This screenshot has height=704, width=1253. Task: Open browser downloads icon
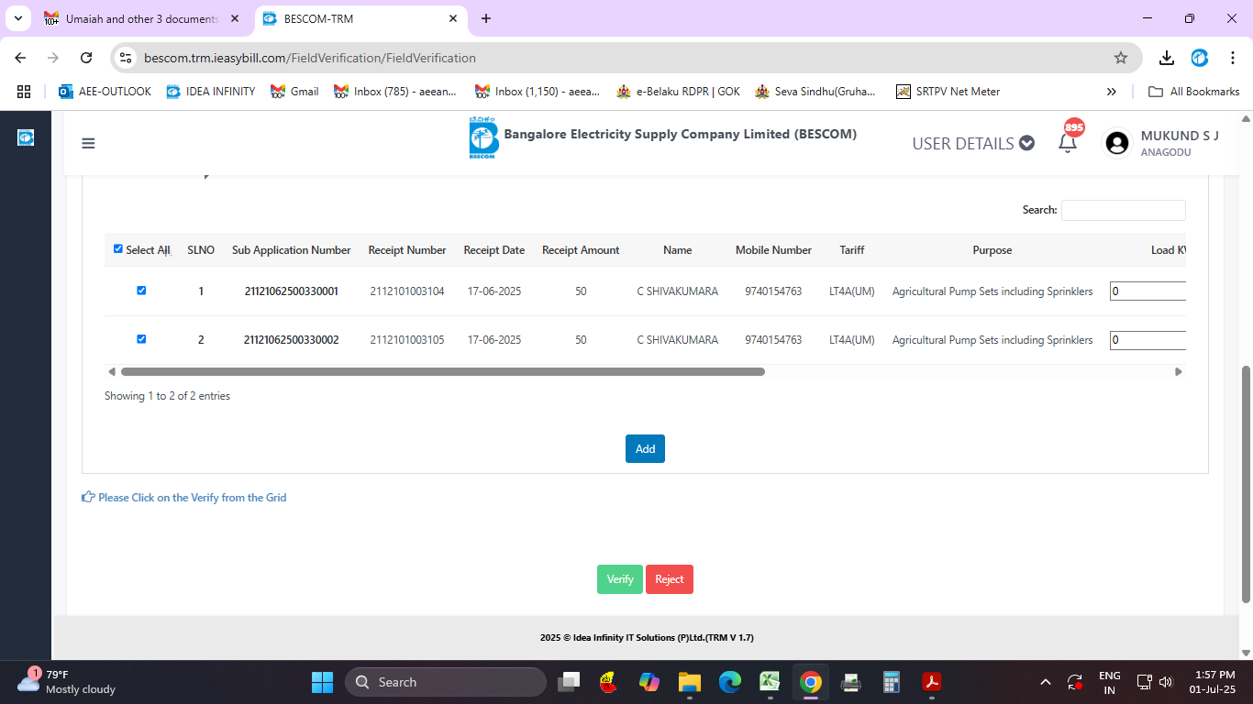pos(1167,58)
